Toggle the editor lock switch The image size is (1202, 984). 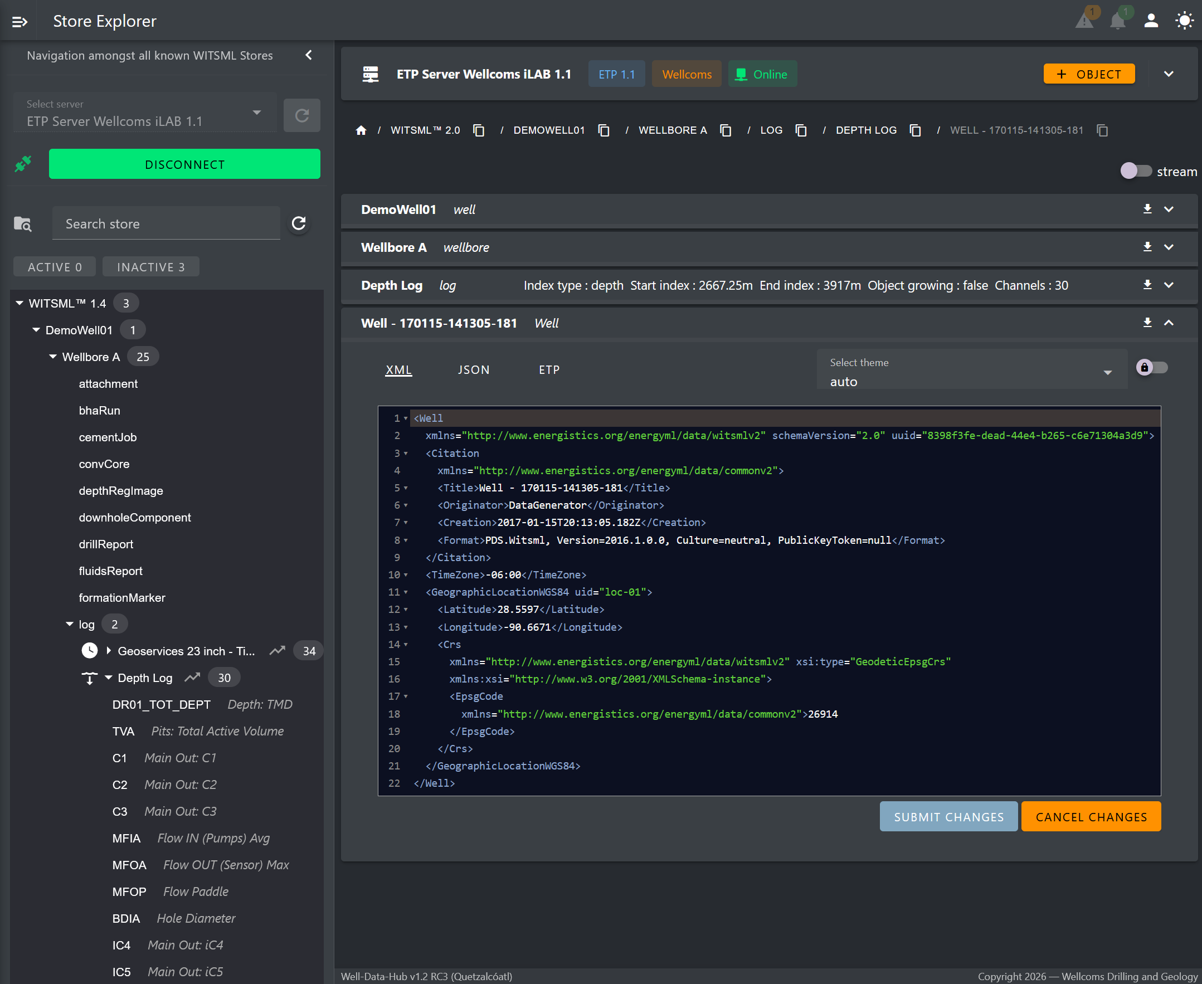[1151, 367]
